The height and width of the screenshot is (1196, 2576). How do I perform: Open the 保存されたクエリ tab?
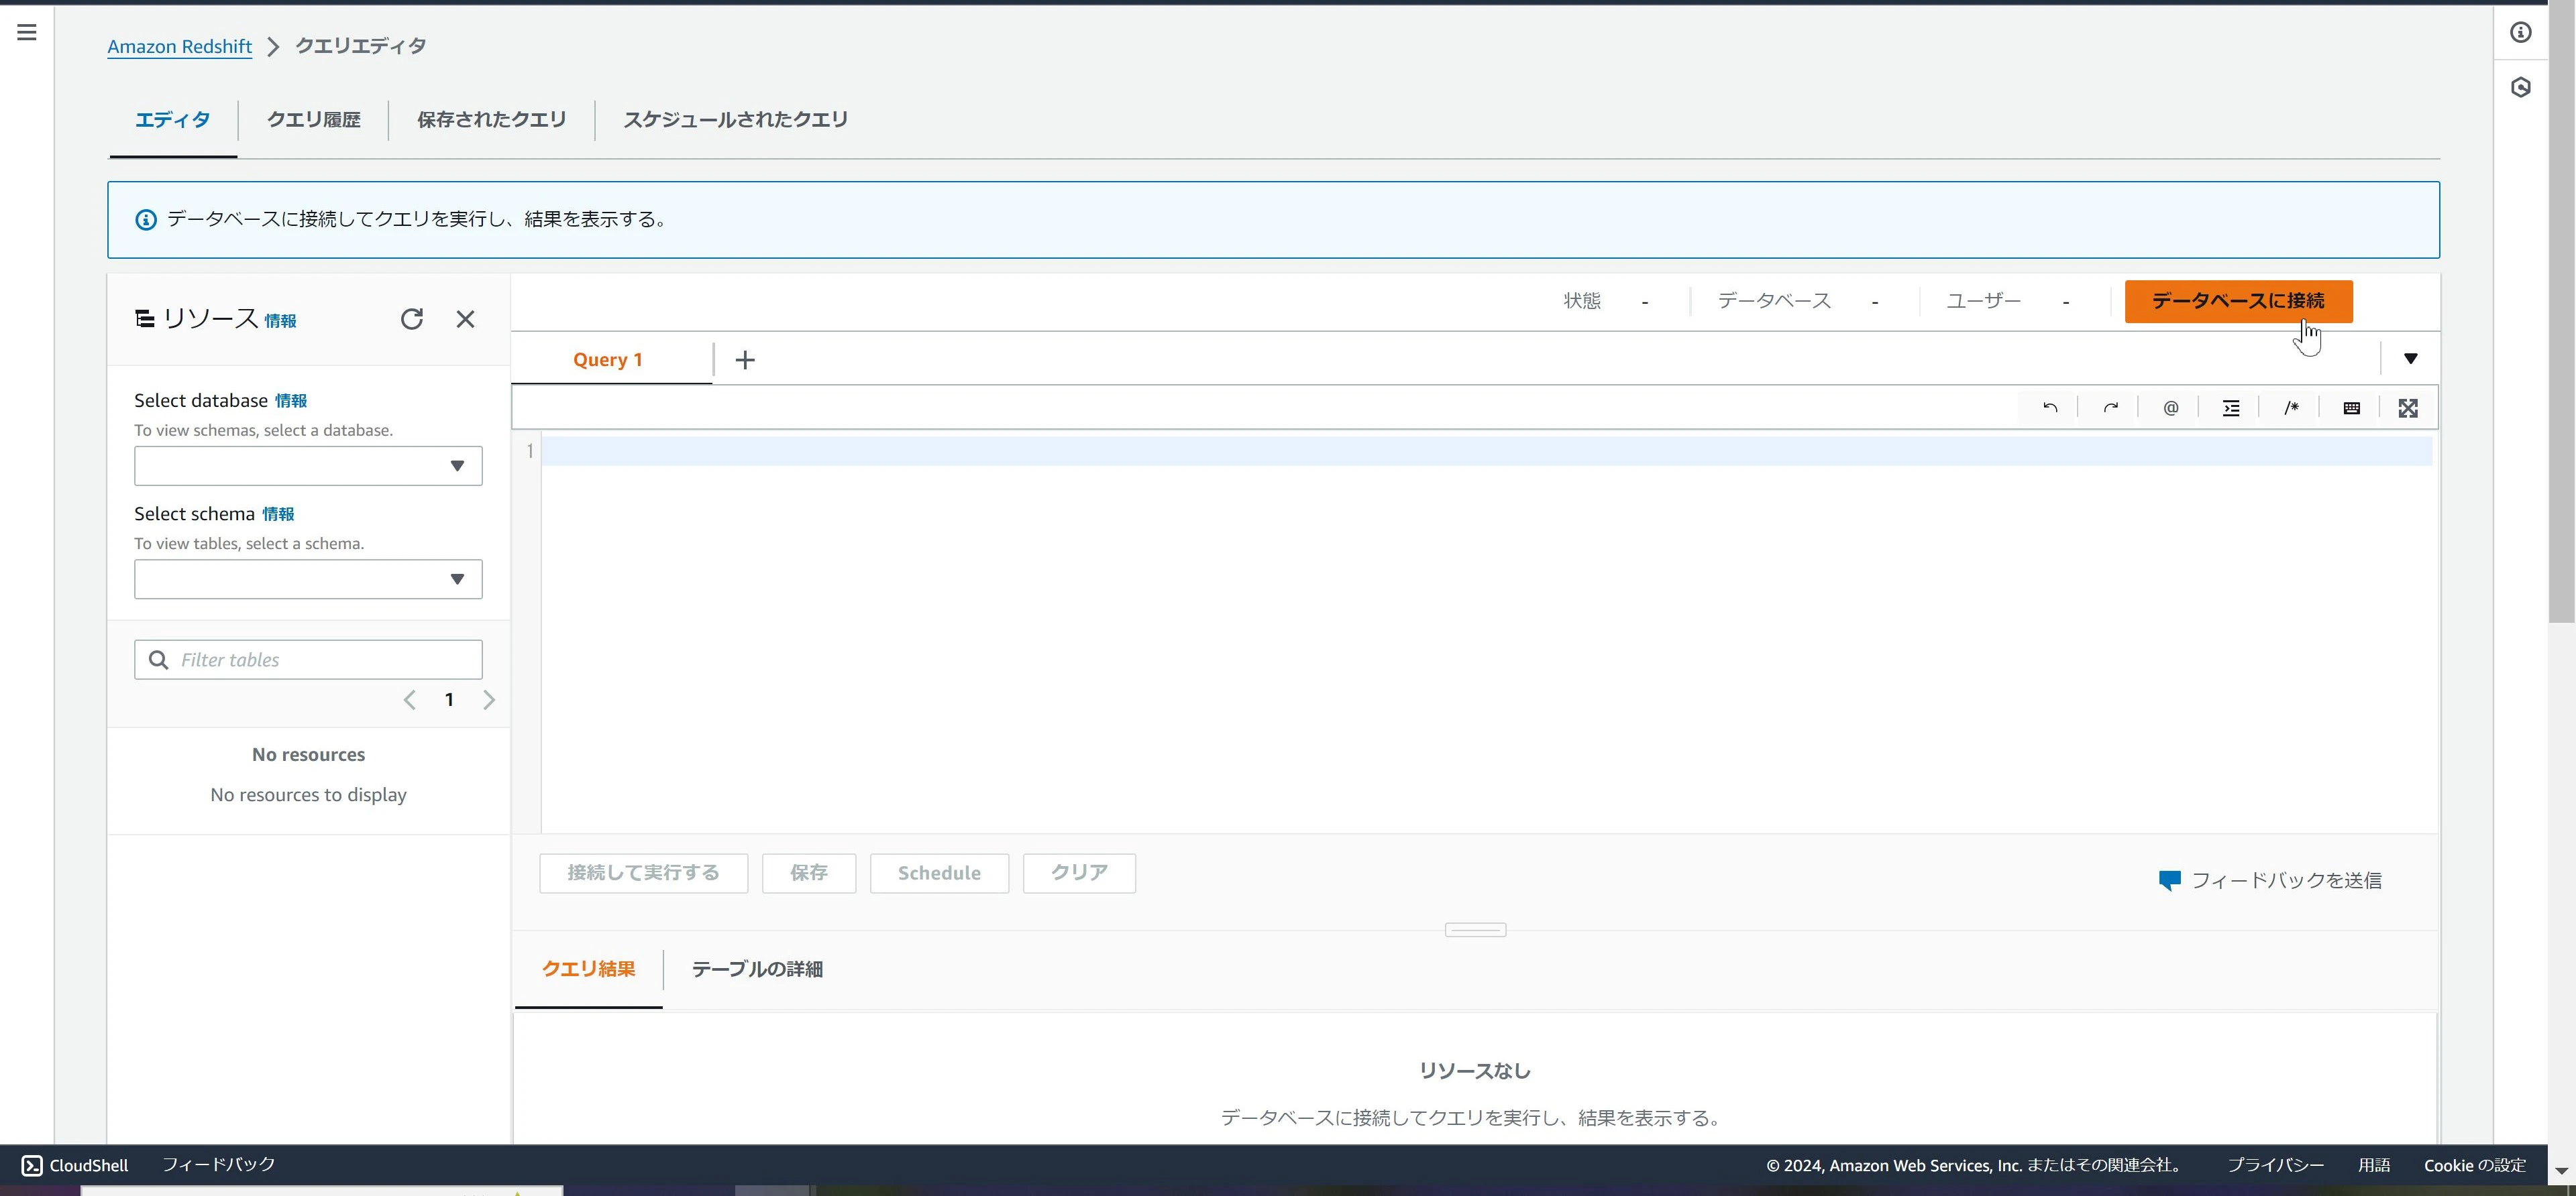(491, 120)
